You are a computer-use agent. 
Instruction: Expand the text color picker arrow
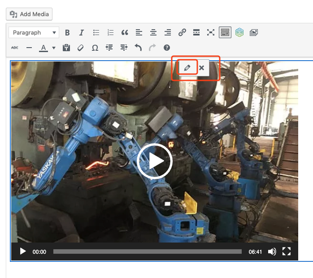coord(54,48)
